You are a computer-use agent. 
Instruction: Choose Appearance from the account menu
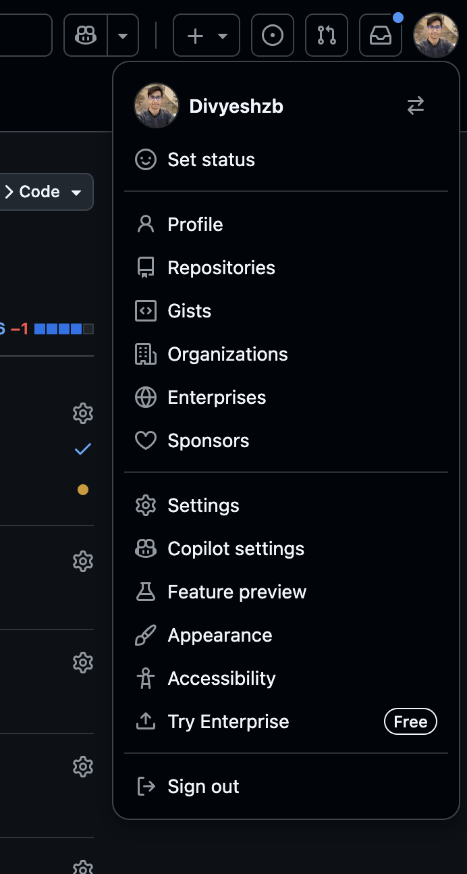click(219, 635)
